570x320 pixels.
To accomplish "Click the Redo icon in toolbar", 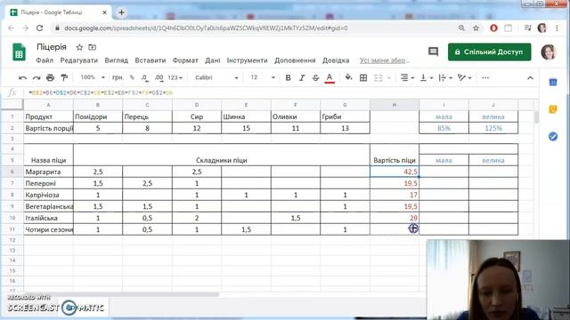I will (37, 77).
